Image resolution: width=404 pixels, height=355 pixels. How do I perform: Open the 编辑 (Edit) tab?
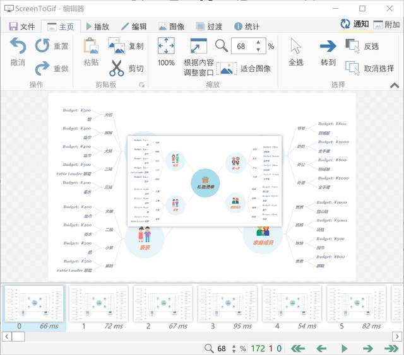[x=134, y=26]
